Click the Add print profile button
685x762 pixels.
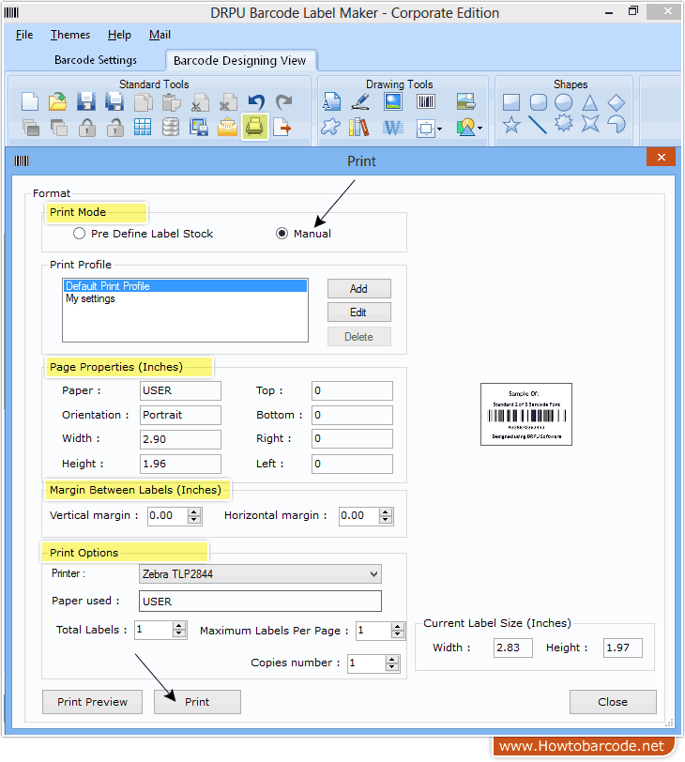pos(358,289)
